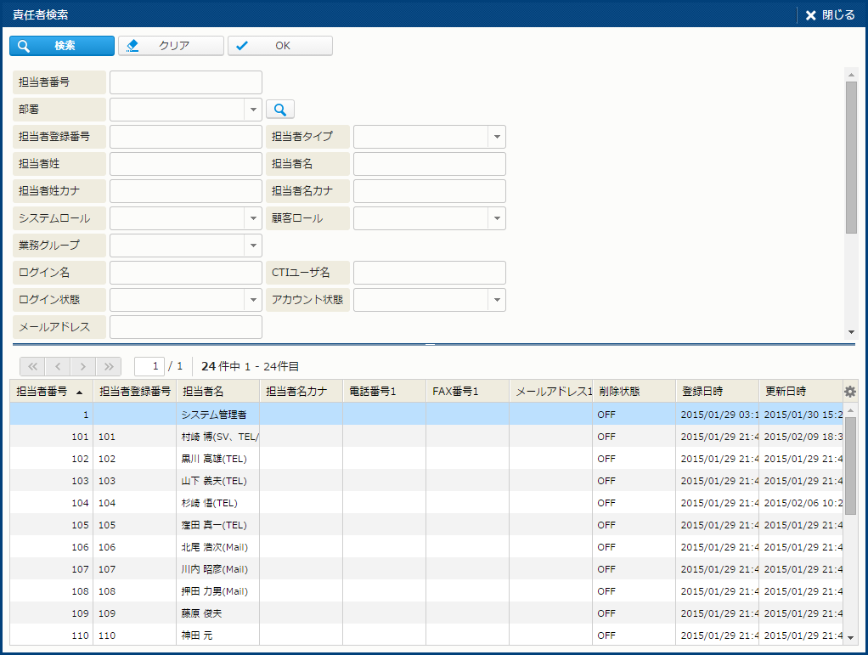Open the 担当者タイプ dropdown
The image size is (868, 655).
click(496, 137)
